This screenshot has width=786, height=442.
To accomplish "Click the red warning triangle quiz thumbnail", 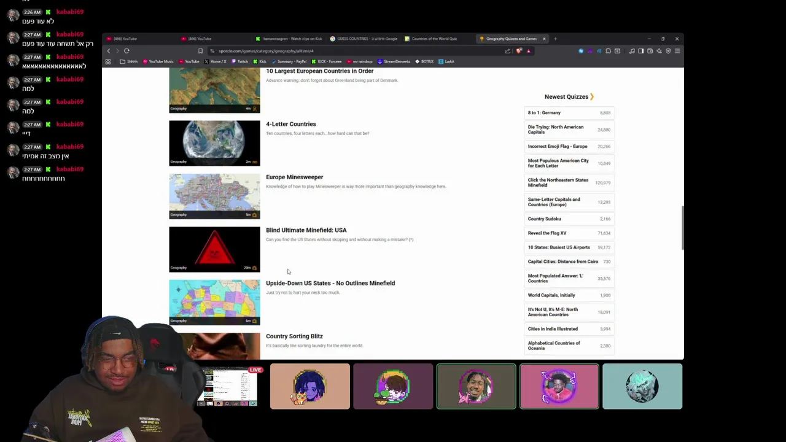I will coord(214,249).
